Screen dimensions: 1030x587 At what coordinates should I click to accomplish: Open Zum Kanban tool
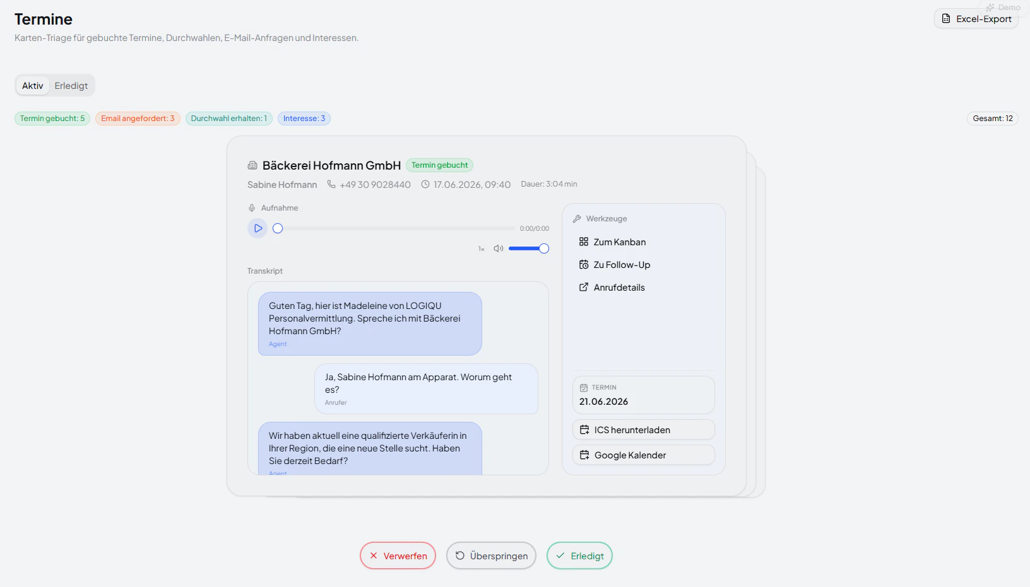click(644, 242)
